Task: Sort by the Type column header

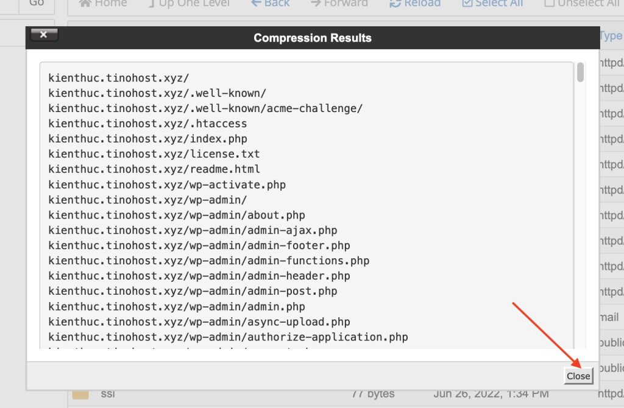Action: (x=611, y=36)
